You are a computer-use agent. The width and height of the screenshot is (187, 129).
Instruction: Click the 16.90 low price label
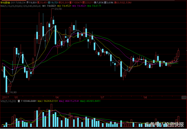13,92
